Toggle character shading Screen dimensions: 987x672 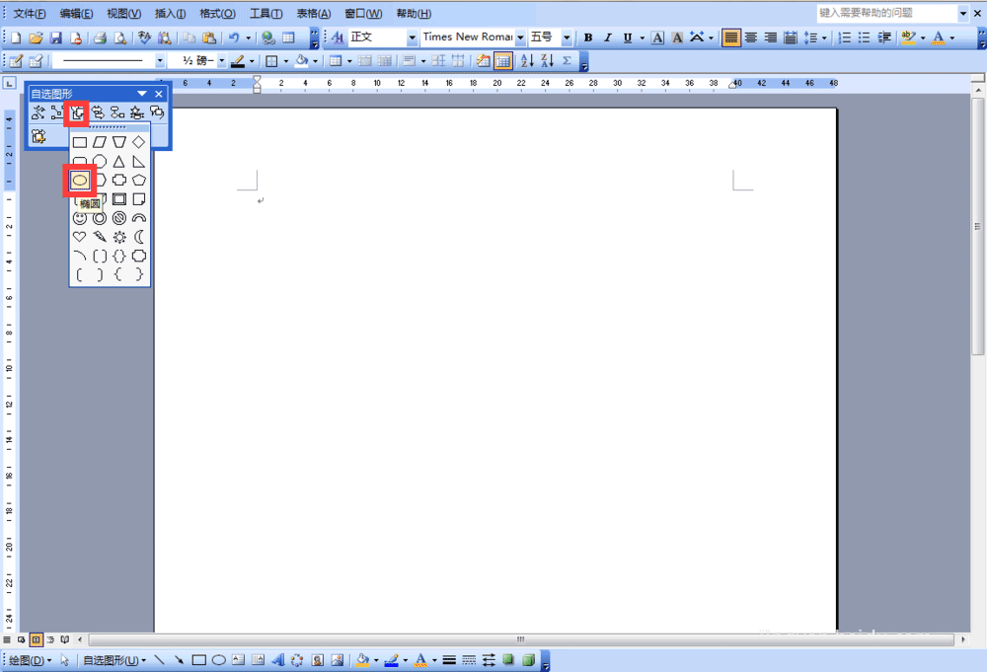677,37
